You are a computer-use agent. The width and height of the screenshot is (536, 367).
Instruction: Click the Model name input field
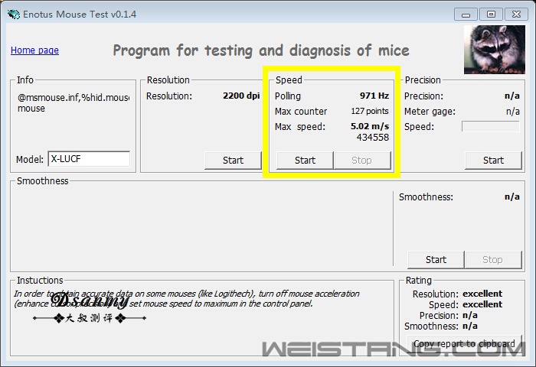click(88, 160)
